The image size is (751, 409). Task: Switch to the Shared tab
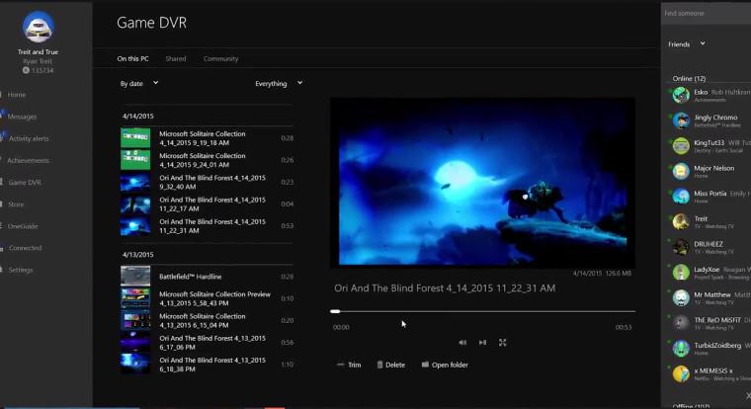(175, 59)
